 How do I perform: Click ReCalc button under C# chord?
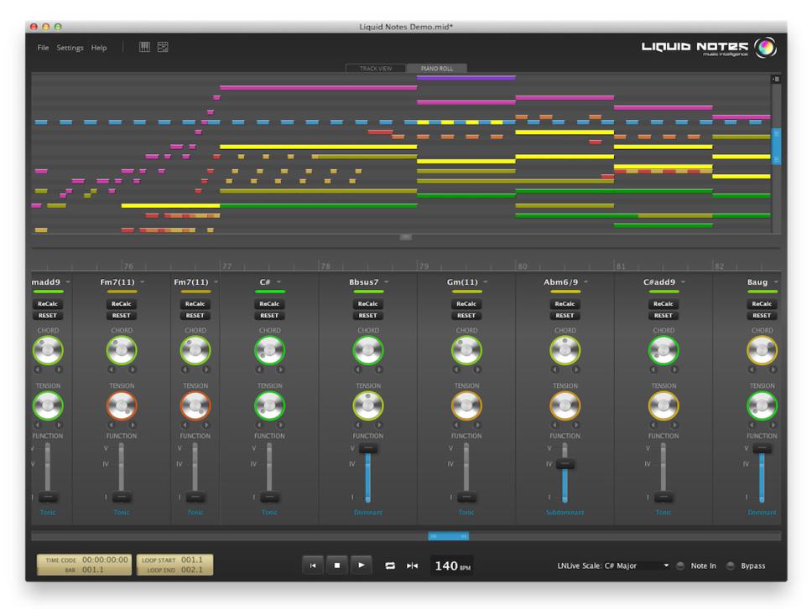tap(269, 304)
